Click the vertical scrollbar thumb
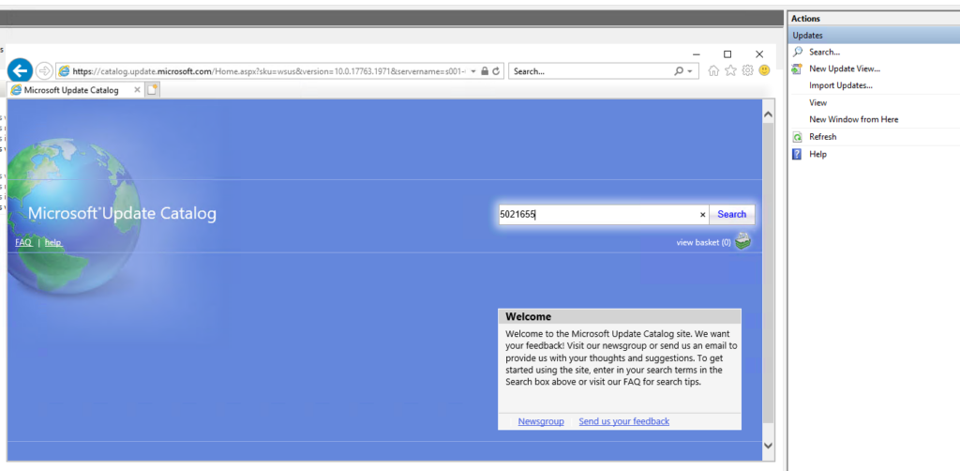Image resolution: width=960 pixels, height=471 pixels. [768, 272]
